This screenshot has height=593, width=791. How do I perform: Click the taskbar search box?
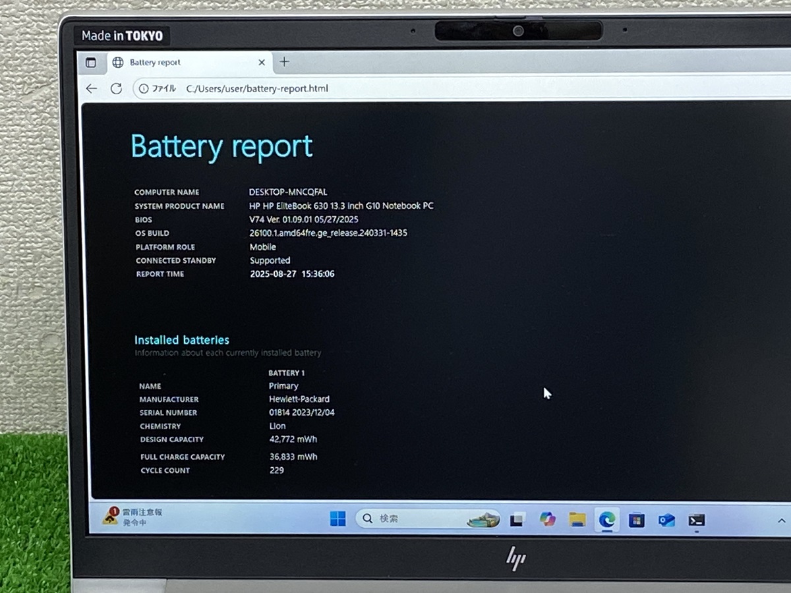(422, 519)
